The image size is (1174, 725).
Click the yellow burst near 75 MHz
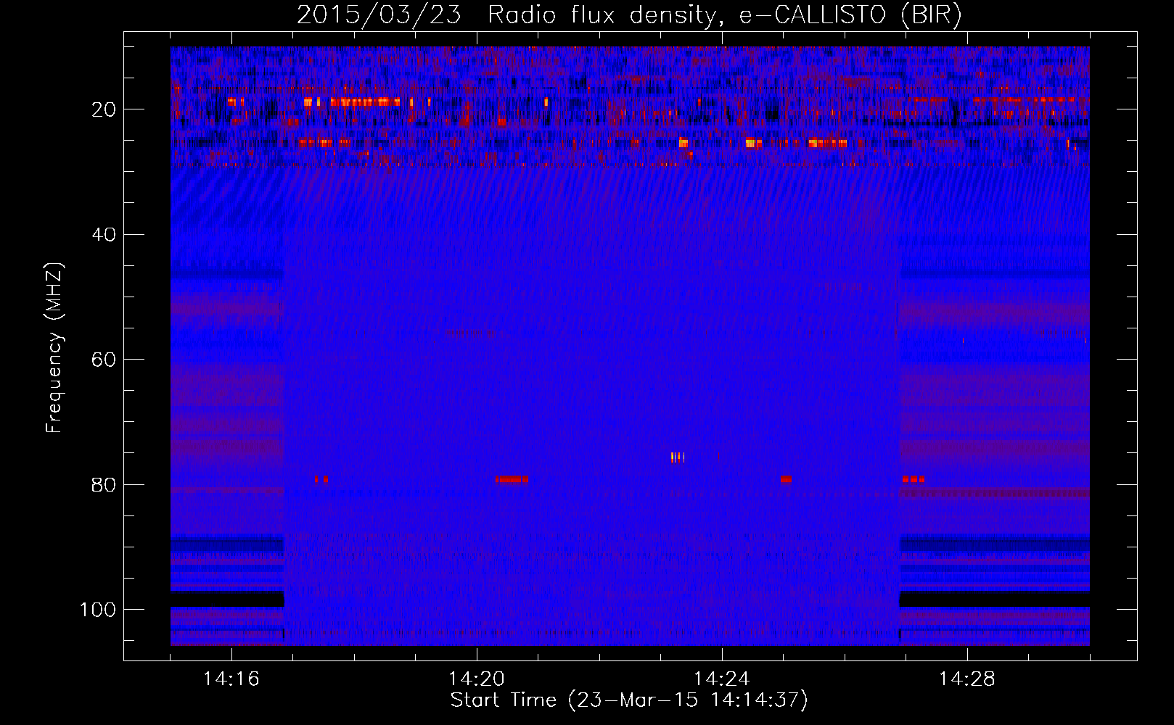(x=678, y=457)
